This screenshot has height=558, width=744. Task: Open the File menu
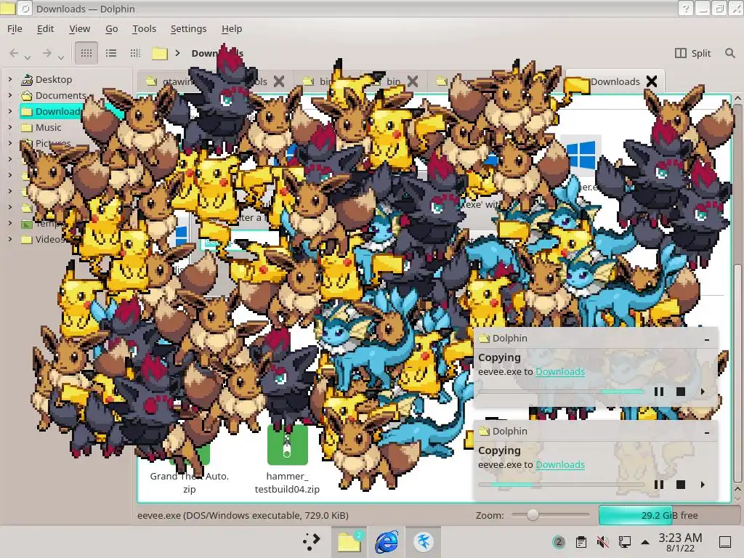point(15,28)
